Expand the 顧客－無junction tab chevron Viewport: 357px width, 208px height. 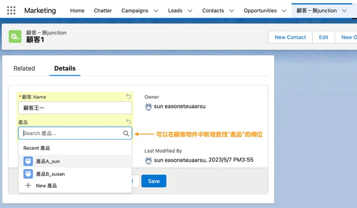click(344, 11)
